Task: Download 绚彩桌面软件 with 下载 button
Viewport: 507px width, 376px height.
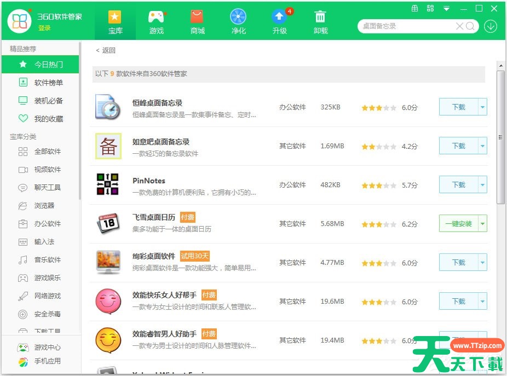Action: point(458,262)
